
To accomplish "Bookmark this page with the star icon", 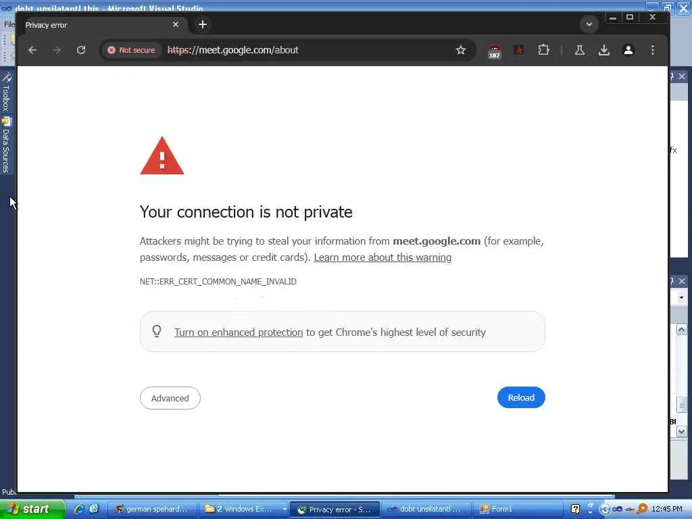I will (461, 50).
